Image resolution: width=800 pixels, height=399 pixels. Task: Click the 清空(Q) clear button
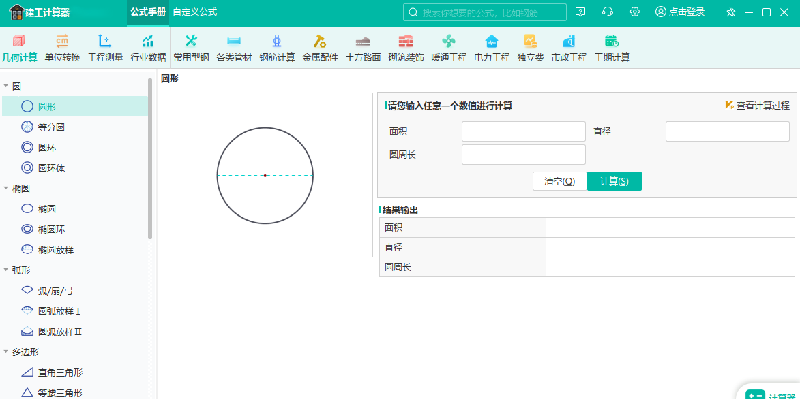point(560,181)
